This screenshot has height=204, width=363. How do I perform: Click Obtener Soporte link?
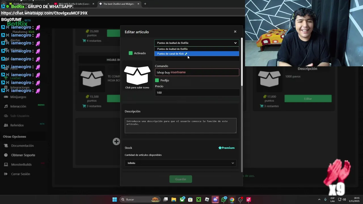coord(23,155)
